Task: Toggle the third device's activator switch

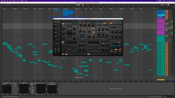Action: pos(31,83)
